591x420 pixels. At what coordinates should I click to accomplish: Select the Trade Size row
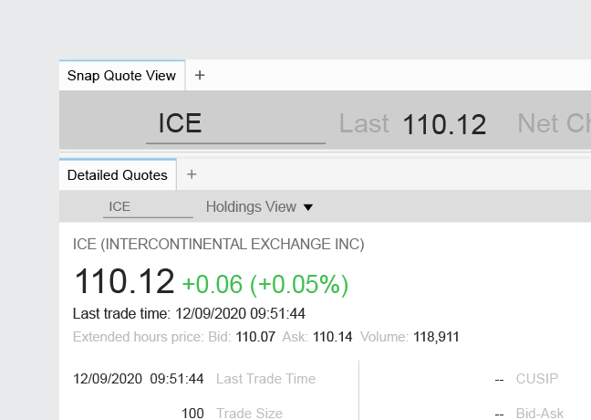pyautogui.click(x=249, y=414)
